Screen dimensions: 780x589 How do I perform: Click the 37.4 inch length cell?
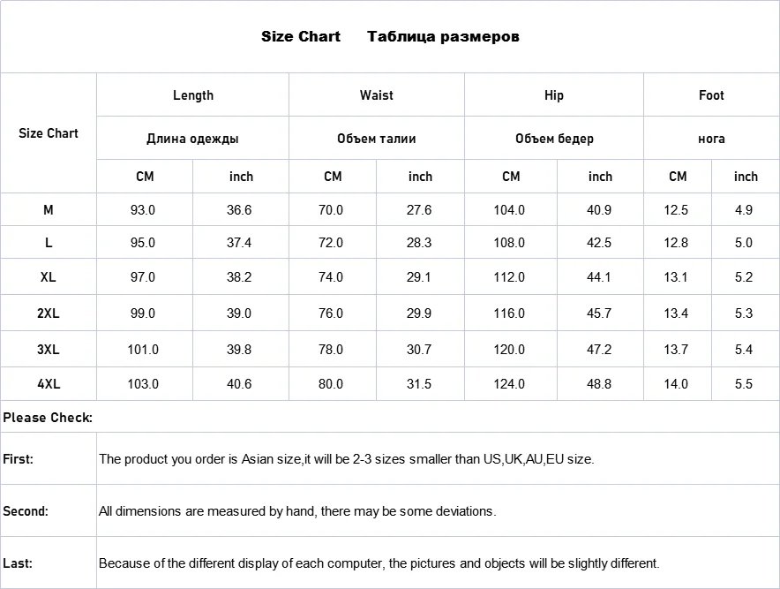click(239, 243)
